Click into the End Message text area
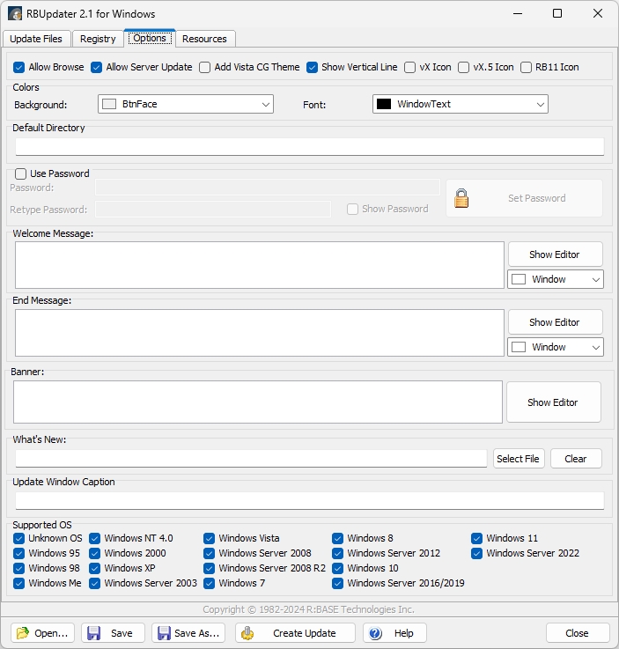 (260, 333)
